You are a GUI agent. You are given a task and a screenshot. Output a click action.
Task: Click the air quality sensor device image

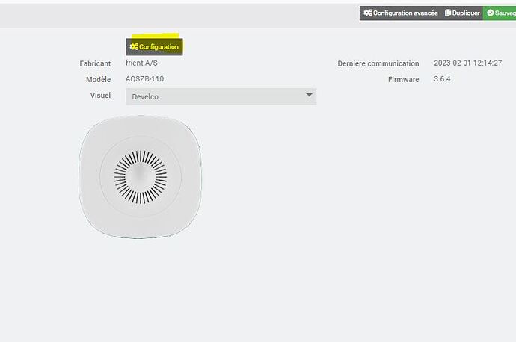coord(140,177)
